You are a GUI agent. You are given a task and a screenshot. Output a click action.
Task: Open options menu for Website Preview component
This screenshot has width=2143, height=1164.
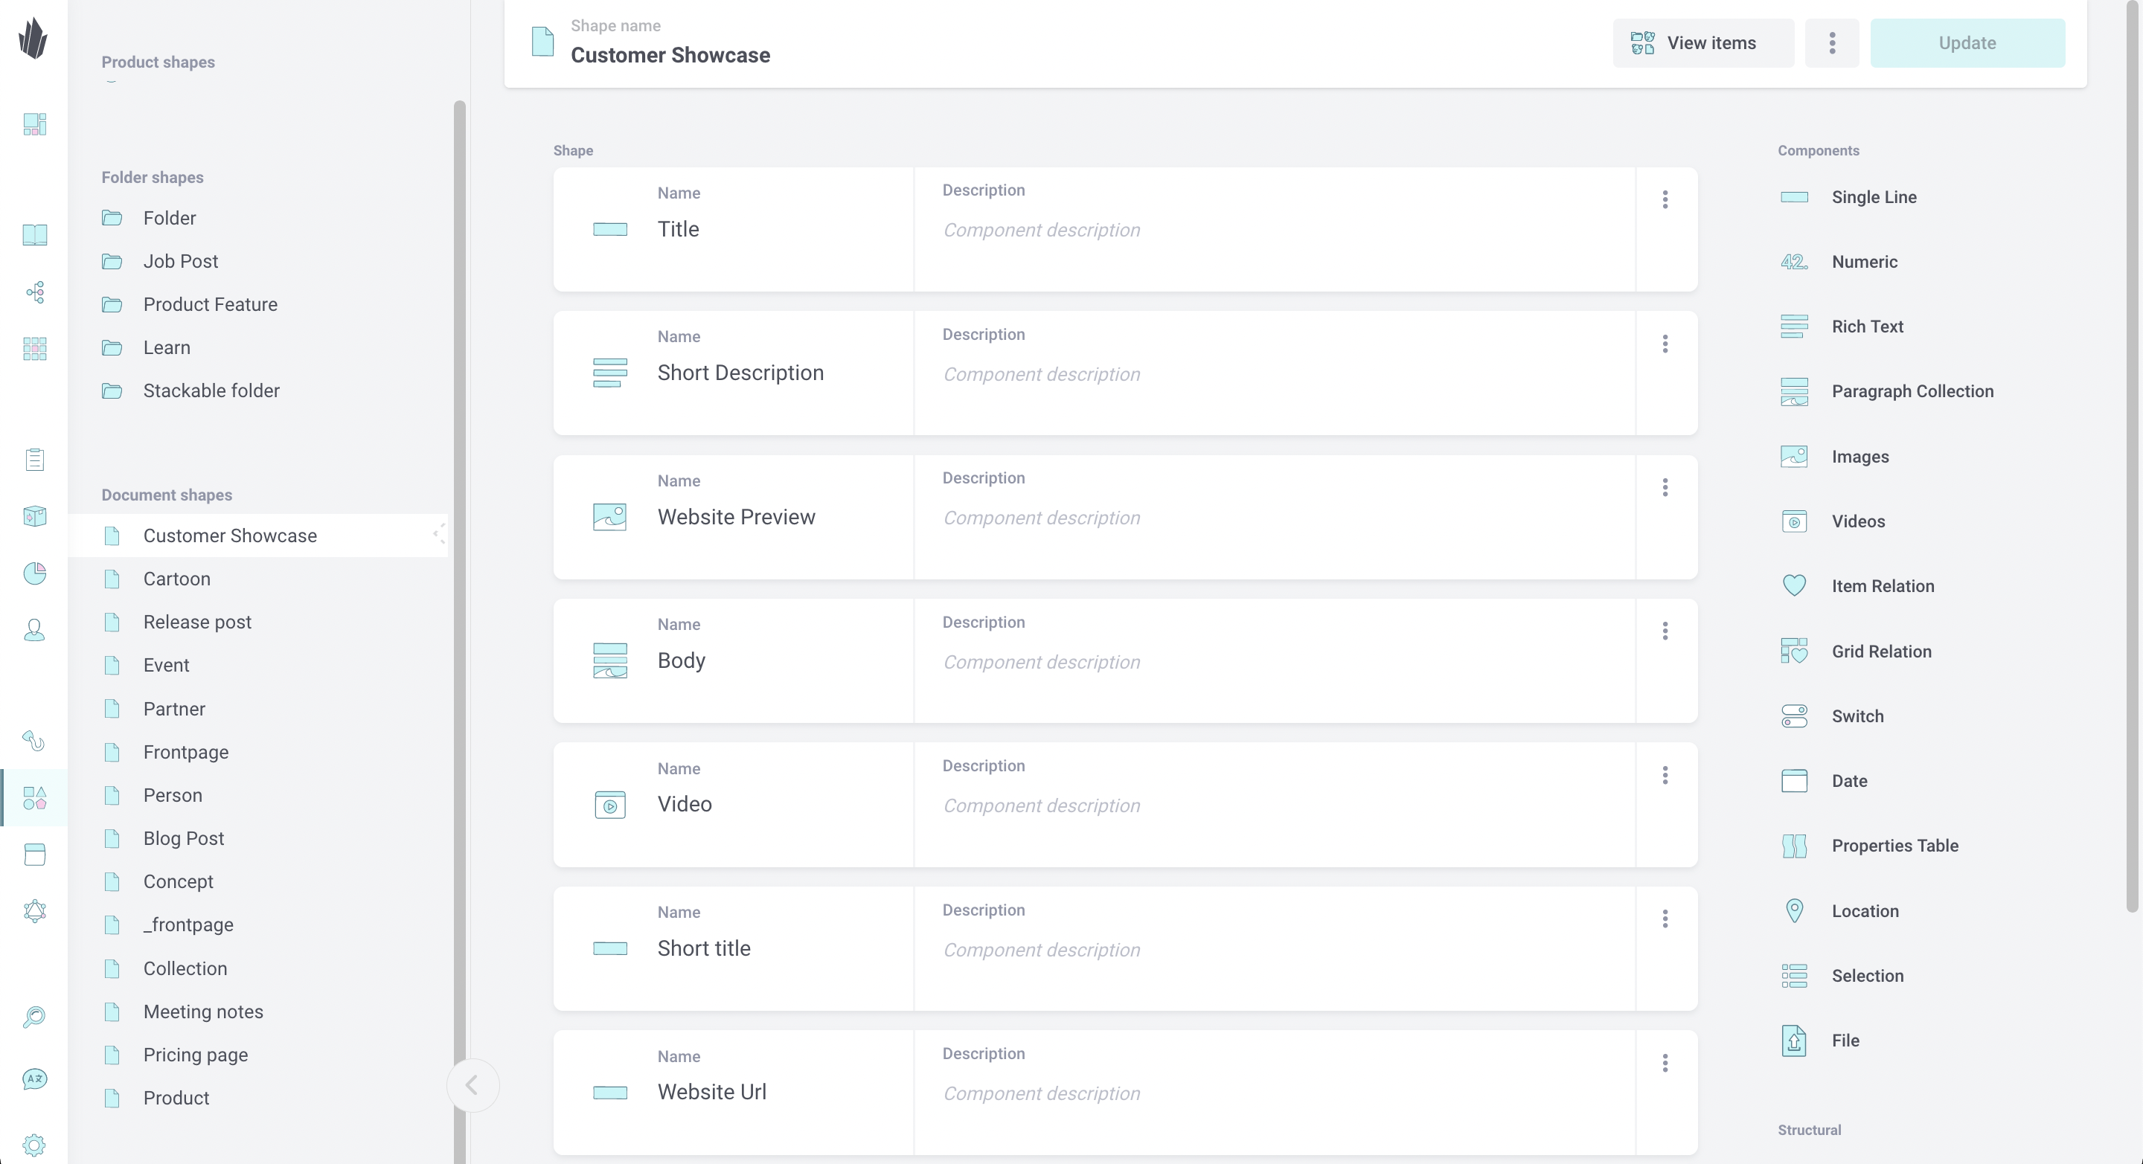1665,487
